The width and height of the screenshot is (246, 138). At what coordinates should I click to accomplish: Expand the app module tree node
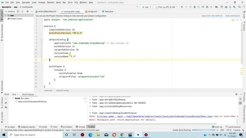[x=5, y=15]
